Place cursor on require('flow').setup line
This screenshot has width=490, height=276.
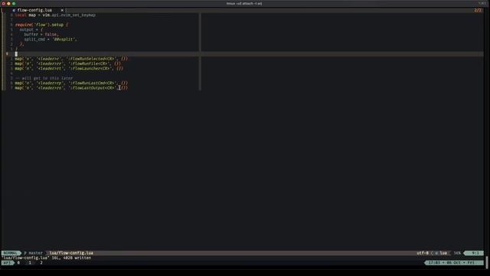41,25
